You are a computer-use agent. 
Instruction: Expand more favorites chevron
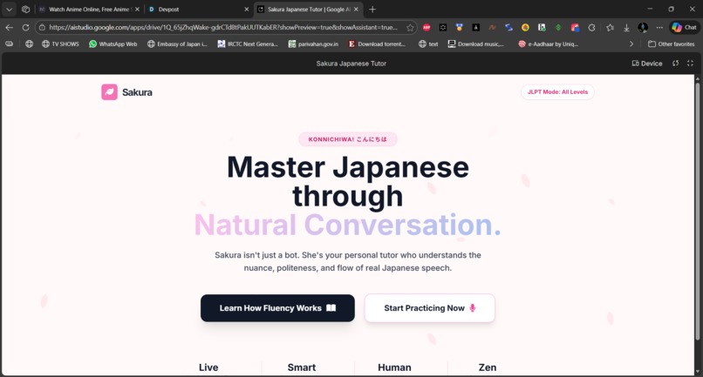pyautogui.click(x=631, y=44)
